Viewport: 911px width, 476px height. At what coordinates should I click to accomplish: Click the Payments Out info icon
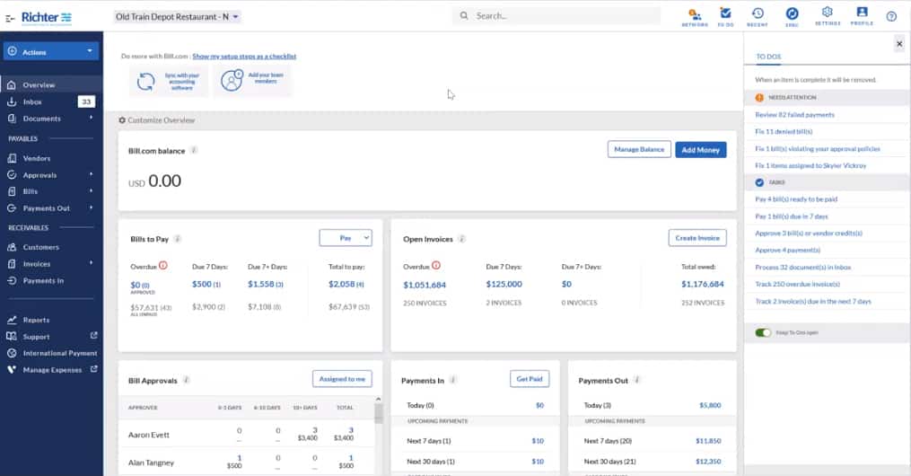tap(637, 380)
